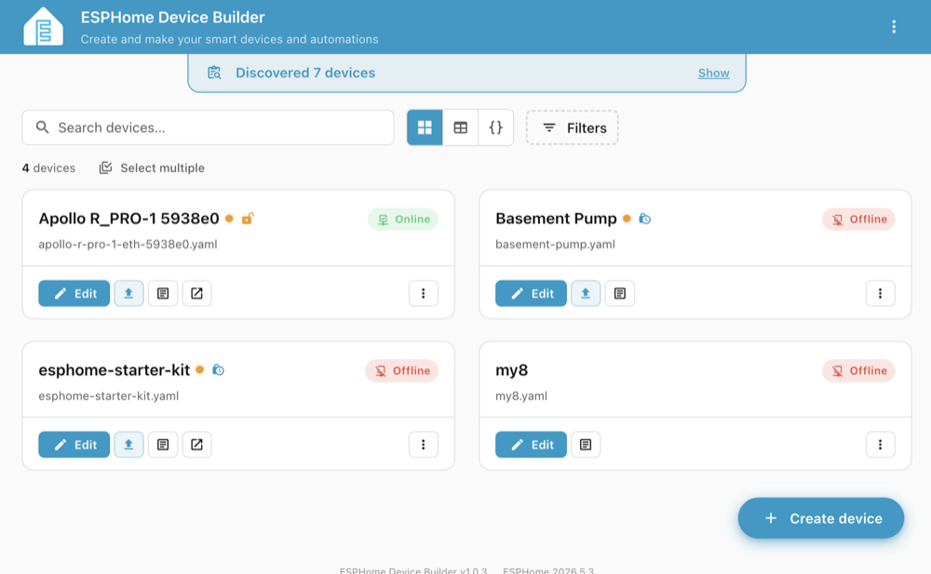Open more options for Apollo R_PRO-1 5938e0
The height and width of the screenshot is (574, 931).
coord(424,293)
